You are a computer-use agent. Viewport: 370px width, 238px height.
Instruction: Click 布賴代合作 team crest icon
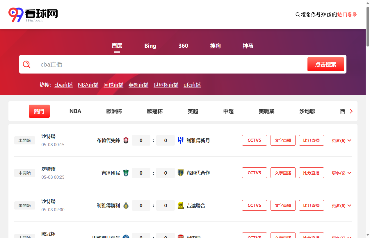click(x=181, y=173)
